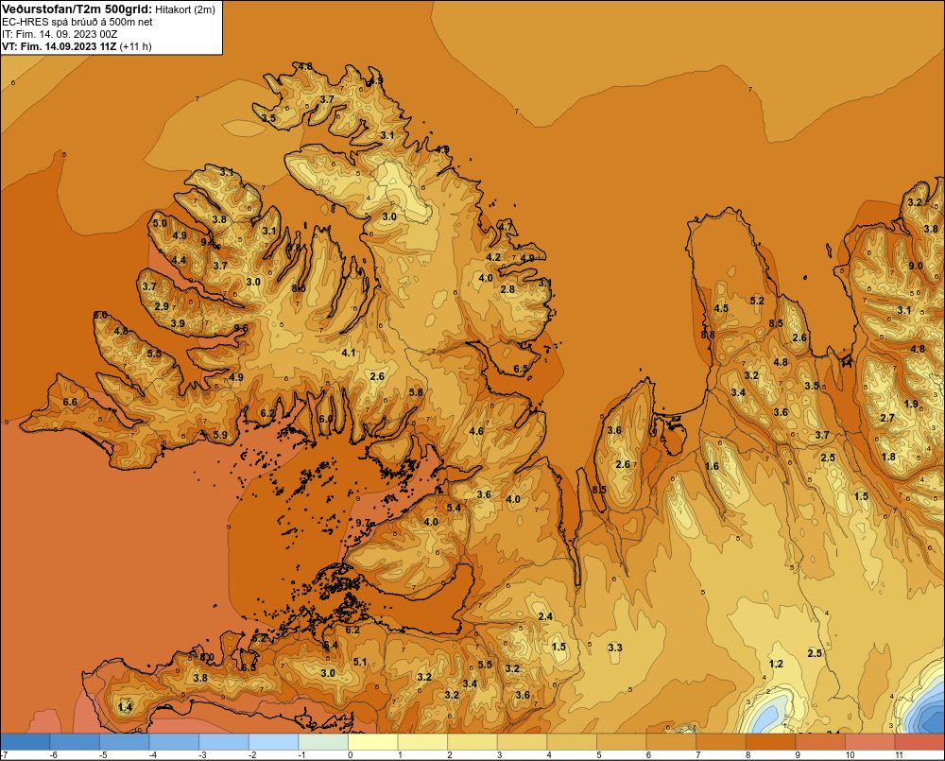
Task: Click the legend color between -4 and -3
Action: pyautogui.click(x=174, y=742)
